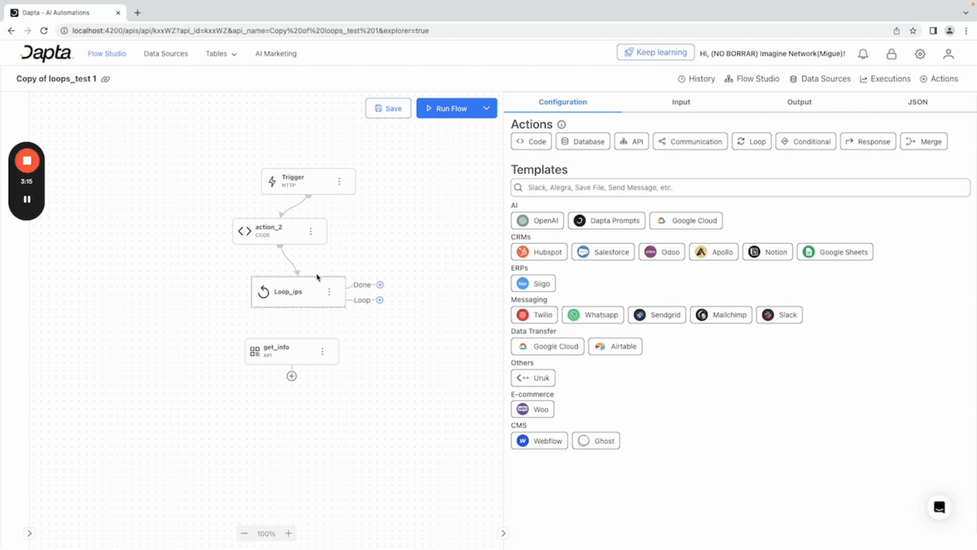Click the user profile icon

click(x=949, y=54)
